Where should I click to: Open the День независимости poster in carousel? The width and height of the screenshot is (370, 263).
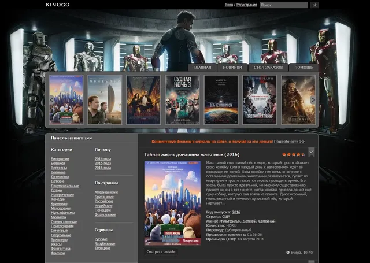pos(220,99)
